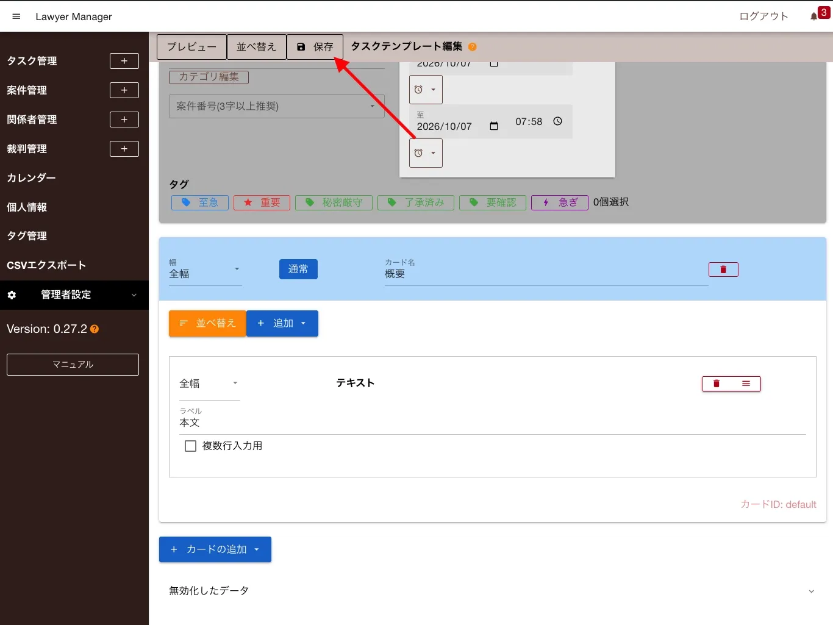Click the plus button beside 裁判管理
The image size is (833, 625).
point(124,149)
